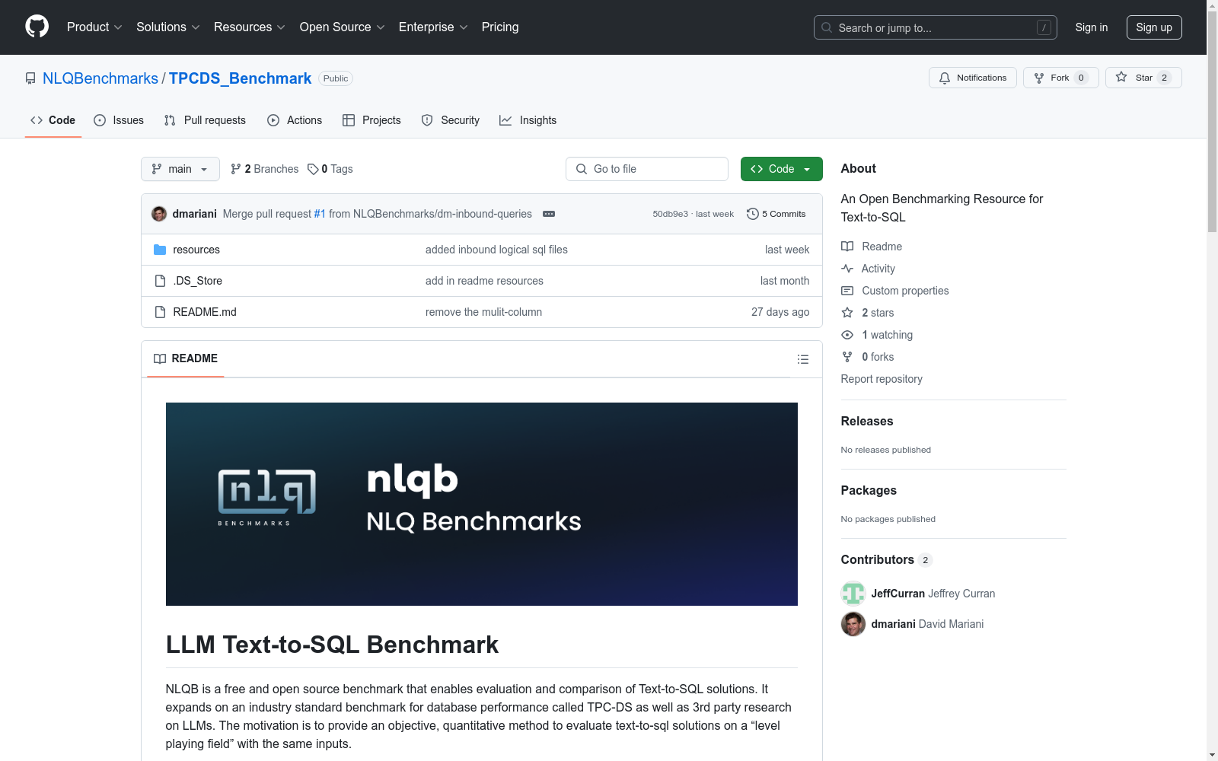Open the .DS_Store file
The width and height of the screenshot is (1218, 761).
tap(198, 281)
